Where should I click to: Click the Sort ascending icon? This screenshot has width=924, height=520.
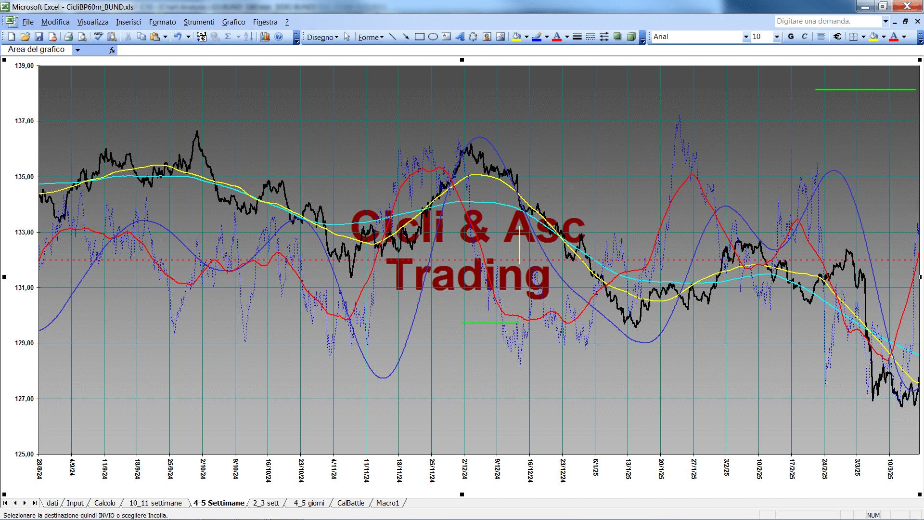(248, 37)
